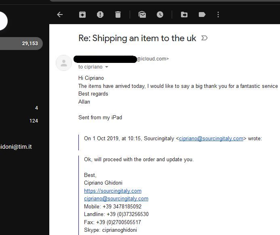Toggle the importance marker beside subject
This screenshot has height=235, width=280.
click(x=204, y=38)
